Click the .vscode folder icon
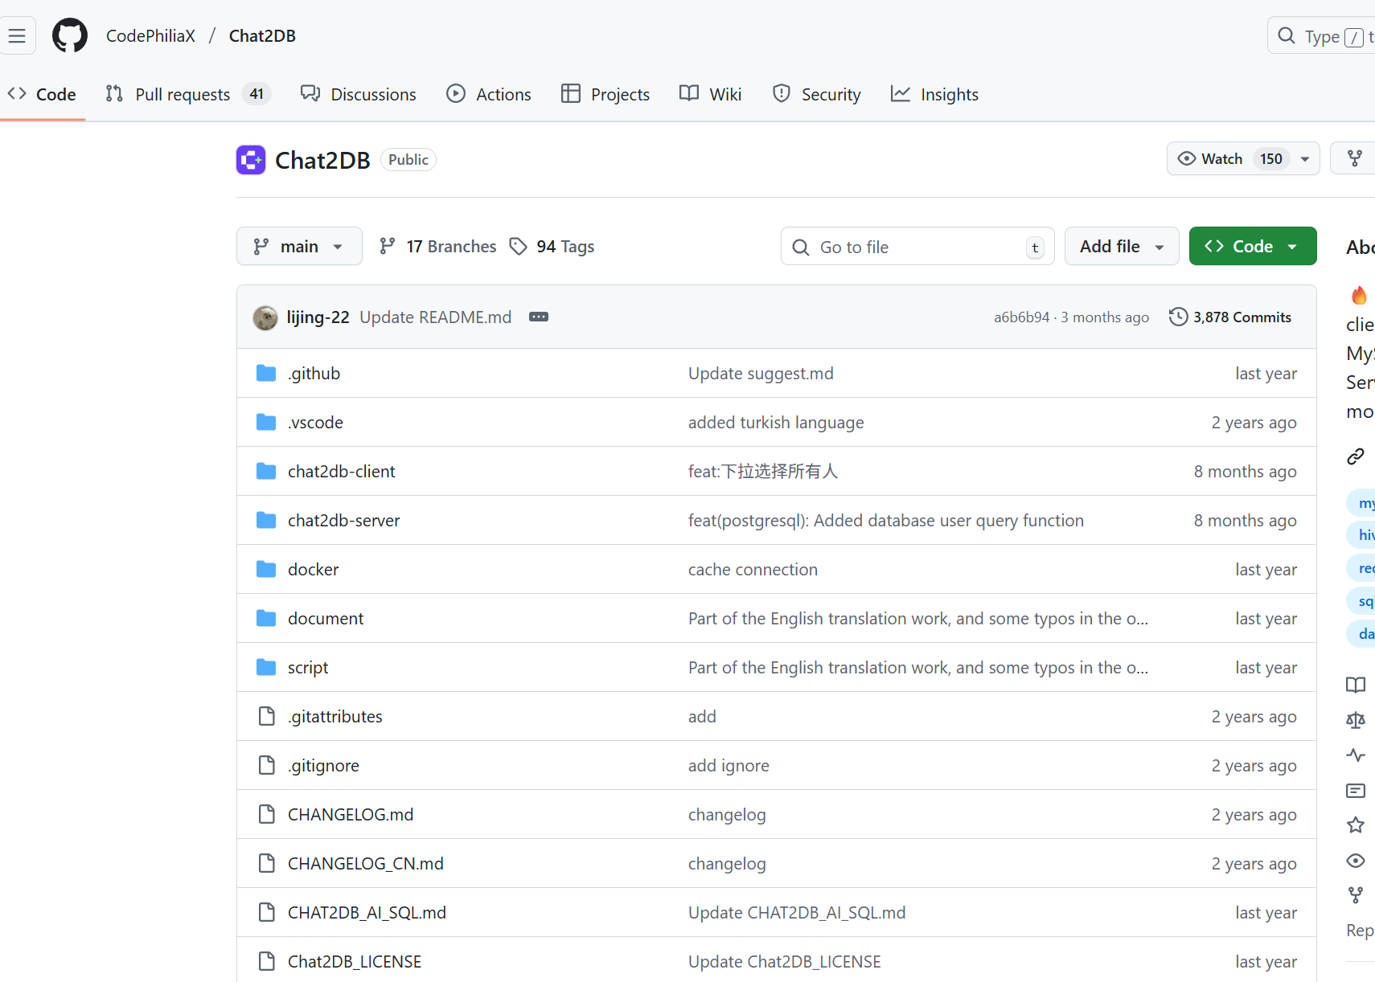The height and width of the screenshot is (982, 1375). [x=266, y=422]
